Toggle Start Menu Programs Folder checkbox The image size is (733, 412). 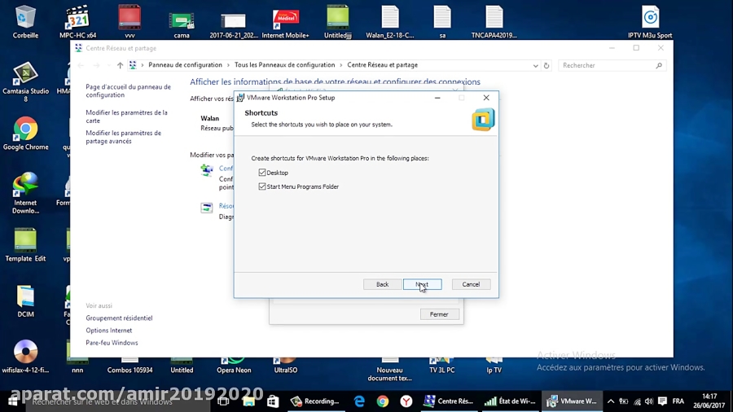tap(262, 186)
